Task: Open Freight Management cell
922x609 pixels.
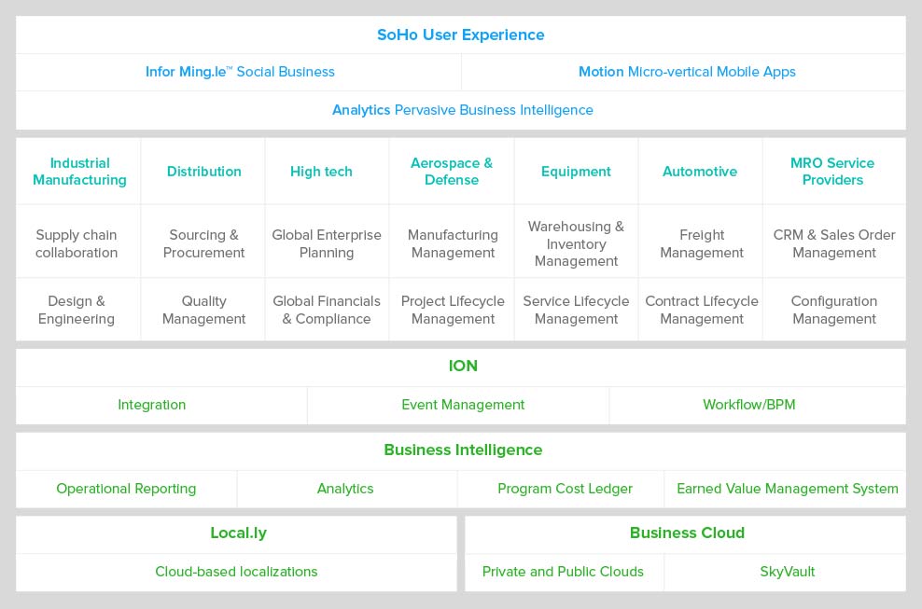Action: (702, 243)
